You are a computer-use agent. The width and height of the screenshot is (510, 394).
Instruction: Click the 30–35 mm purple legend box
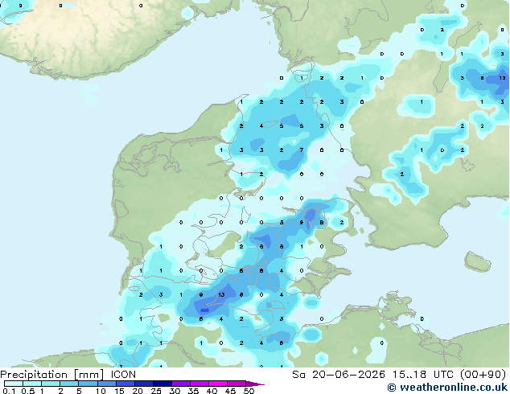(180, 384)
